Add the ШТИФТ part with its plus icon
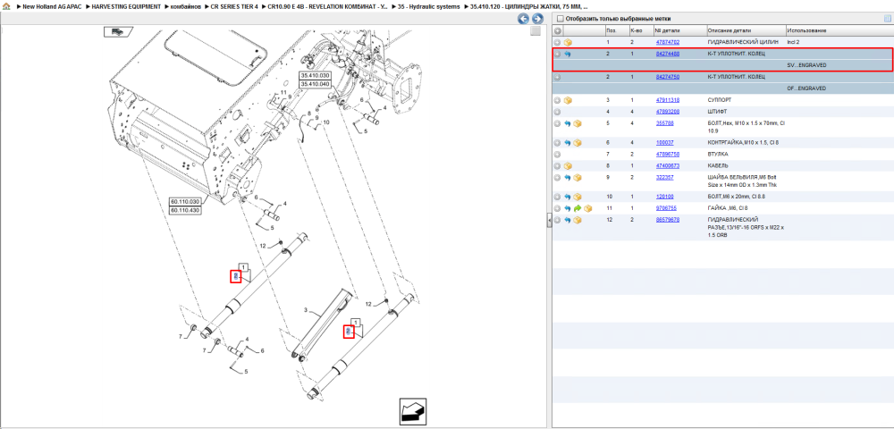The image size is (894, 429). 558,112
